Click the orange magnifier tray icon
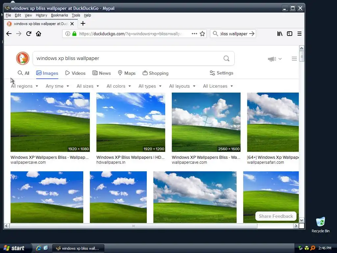Screen dimensions: 337x253 pos(313,248)
